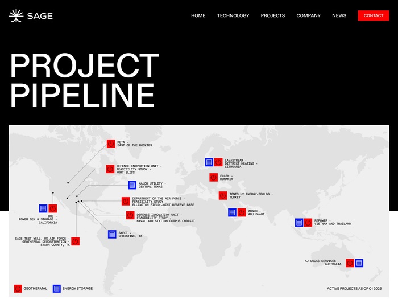Click the "SMECI - CHRISTINE, TX" label
Viewport: 398px width, 299px height.
coord(130,235)
